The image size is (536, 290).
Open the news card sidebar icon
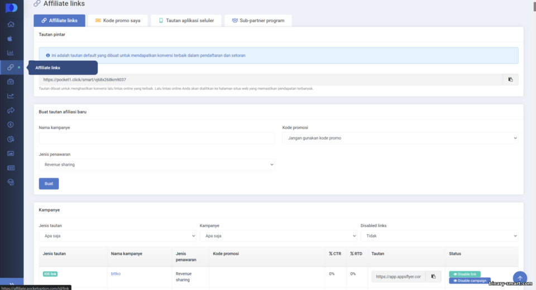11,168
